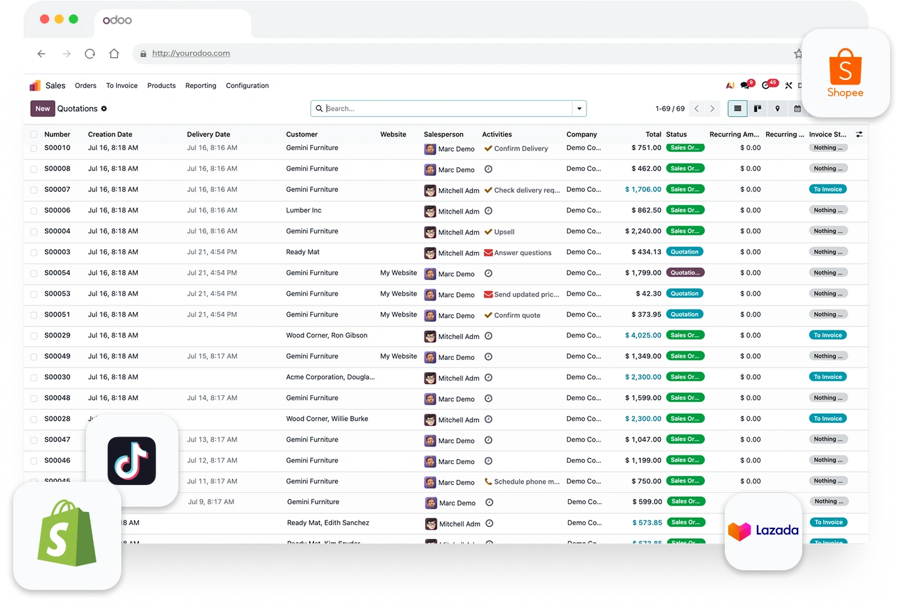Click the Lazada logo card
The width and height of the screenshot is (898, 607).
pyautogui.click(x=764, y=531)
